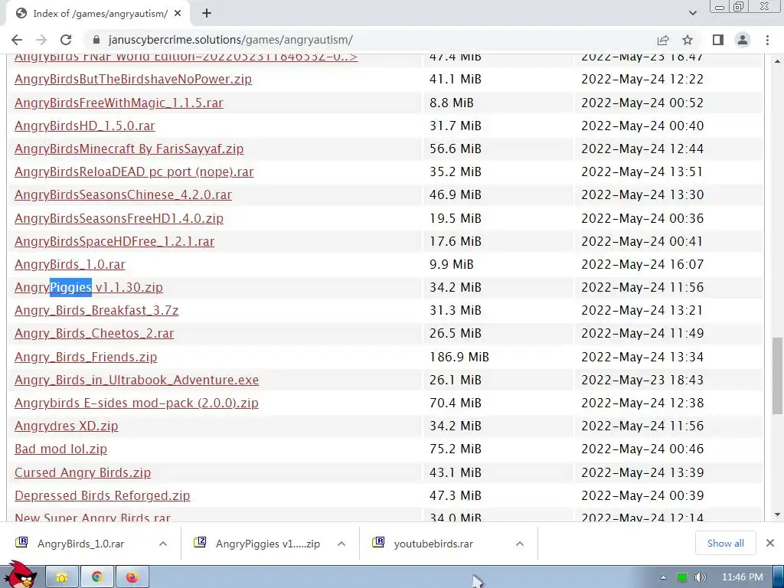Download AngryBirdsMinecraft By FarisSayyaf.zip
This screenshot has width=784, height=588.
[129, 149]
